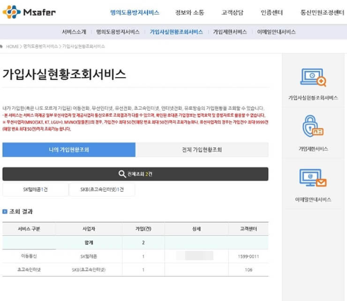Open 명의도용방지서비스 in top menu

pyautogui.click(x=135, y=13)
